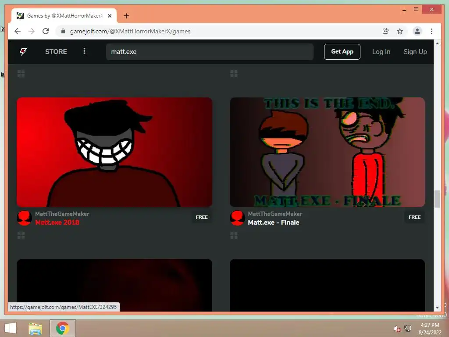The height and width of the screenshot is (337, 449).
Task: Open the dark red game thumbnail at the bottom
Action: click(114, 285)
